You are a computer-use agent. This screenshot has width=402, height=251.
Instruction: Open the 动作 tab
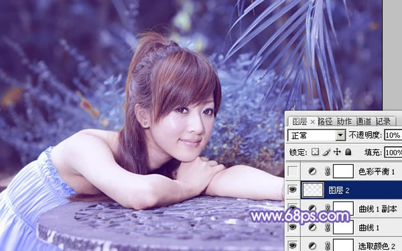[344, 121]
